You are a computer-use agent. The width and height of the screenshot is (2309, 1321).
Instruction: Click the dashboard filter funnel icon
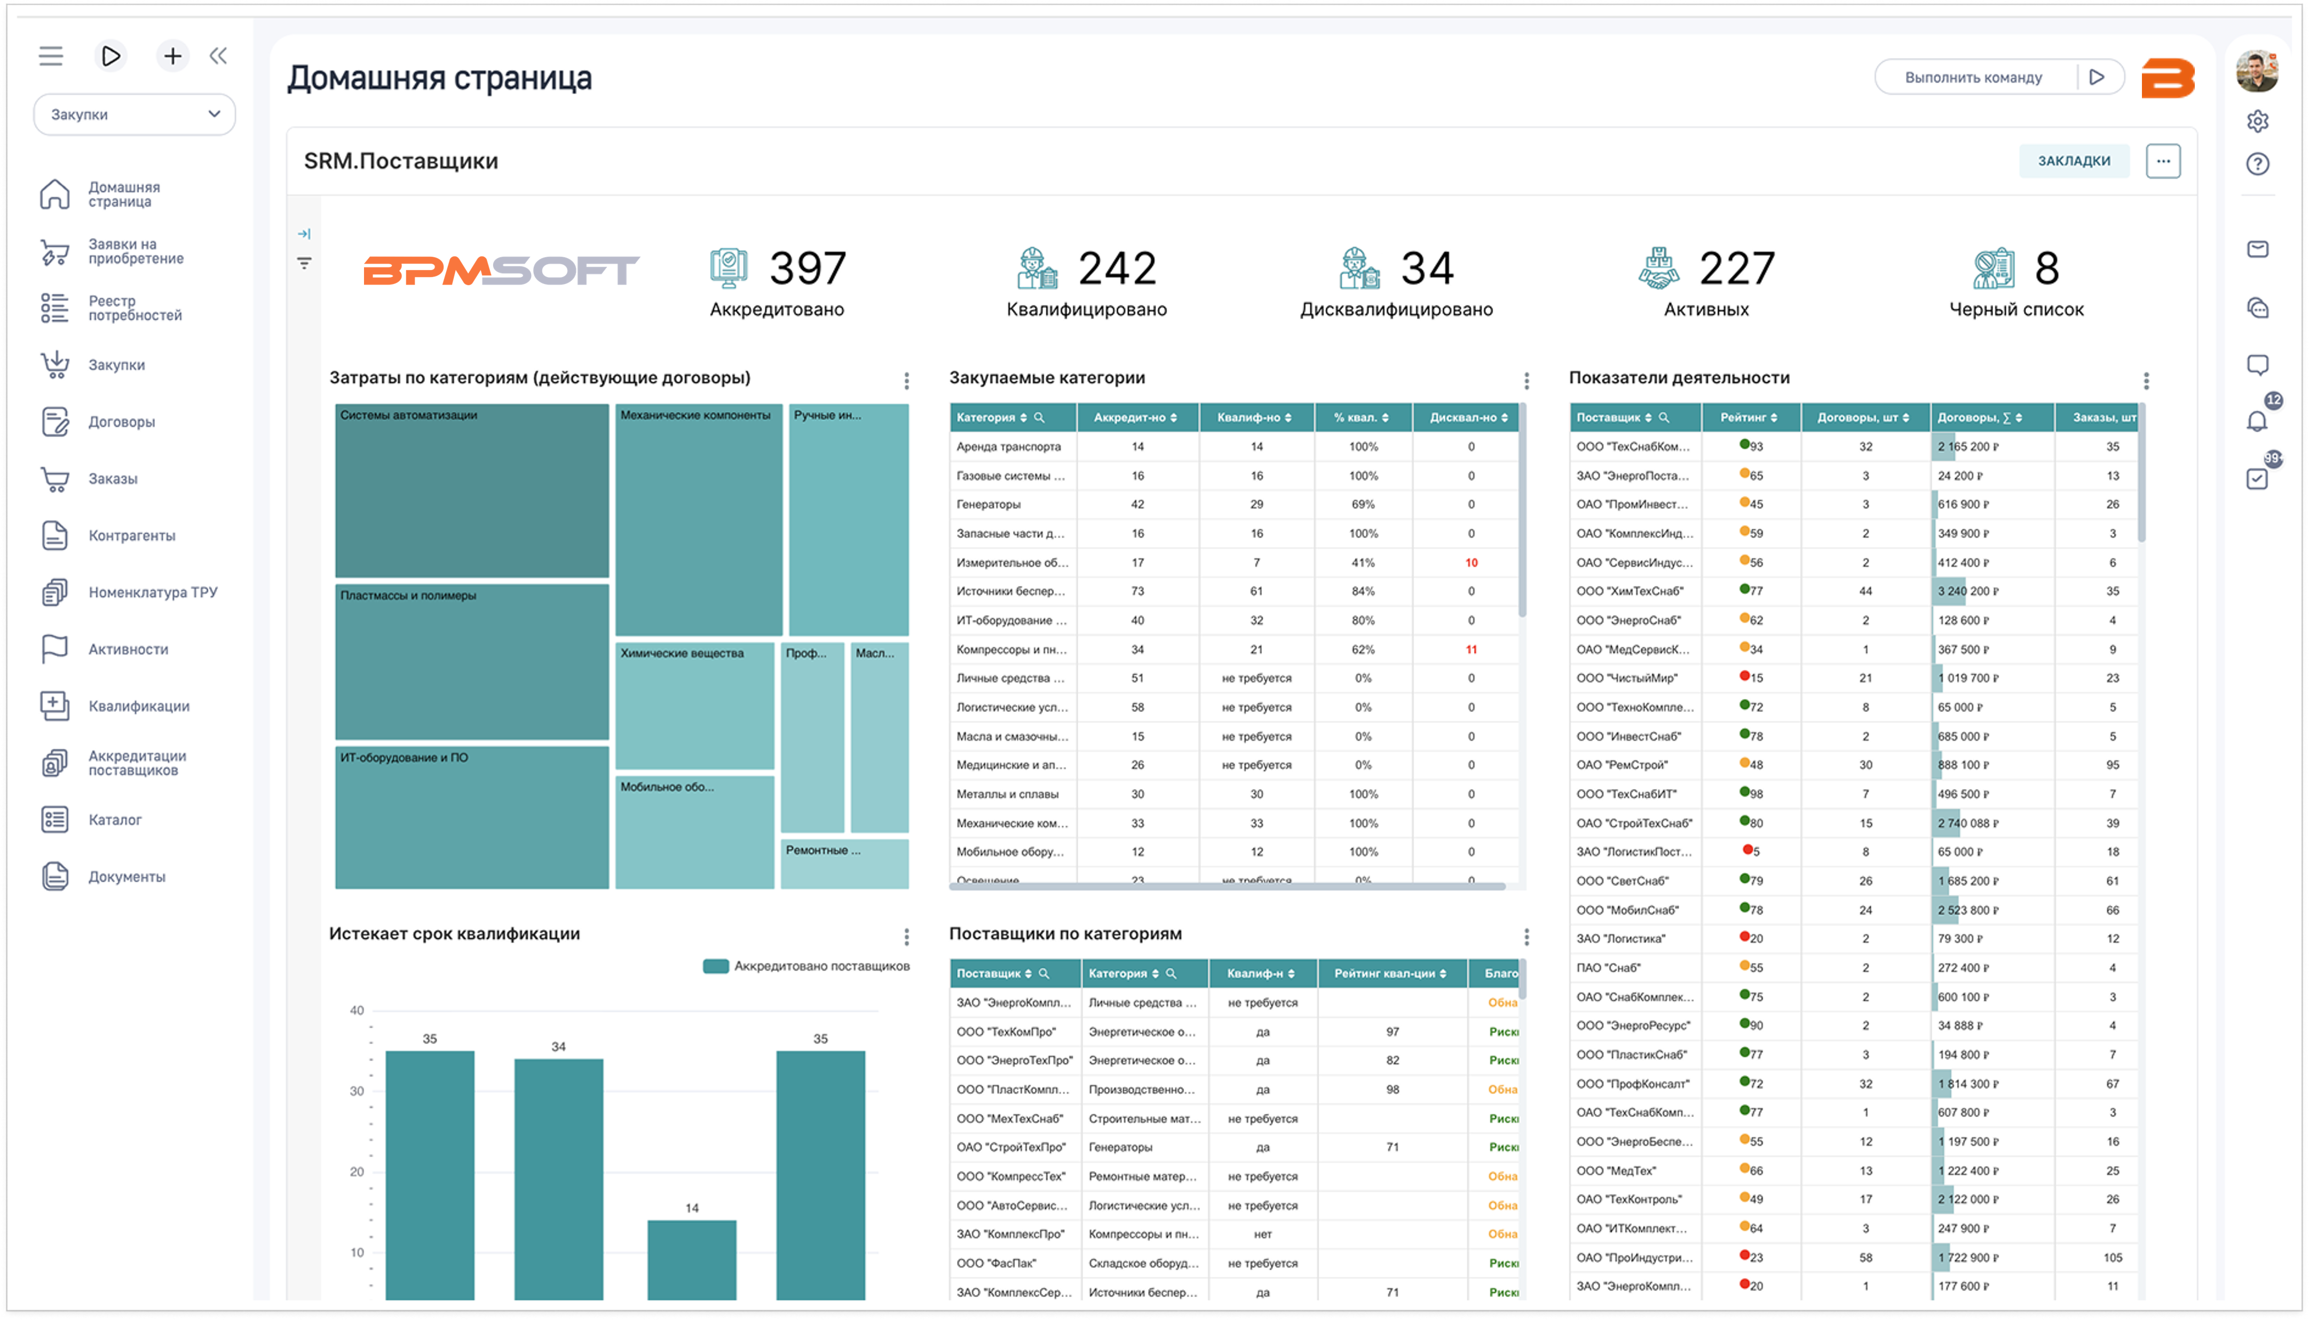point(304,263)
